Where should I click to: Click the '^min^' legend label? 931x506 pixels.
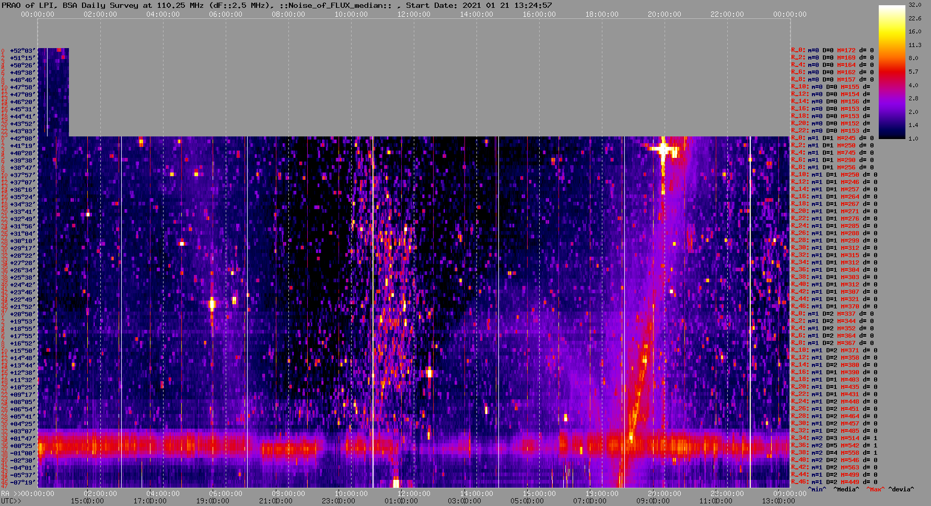[x=817, y=490]
